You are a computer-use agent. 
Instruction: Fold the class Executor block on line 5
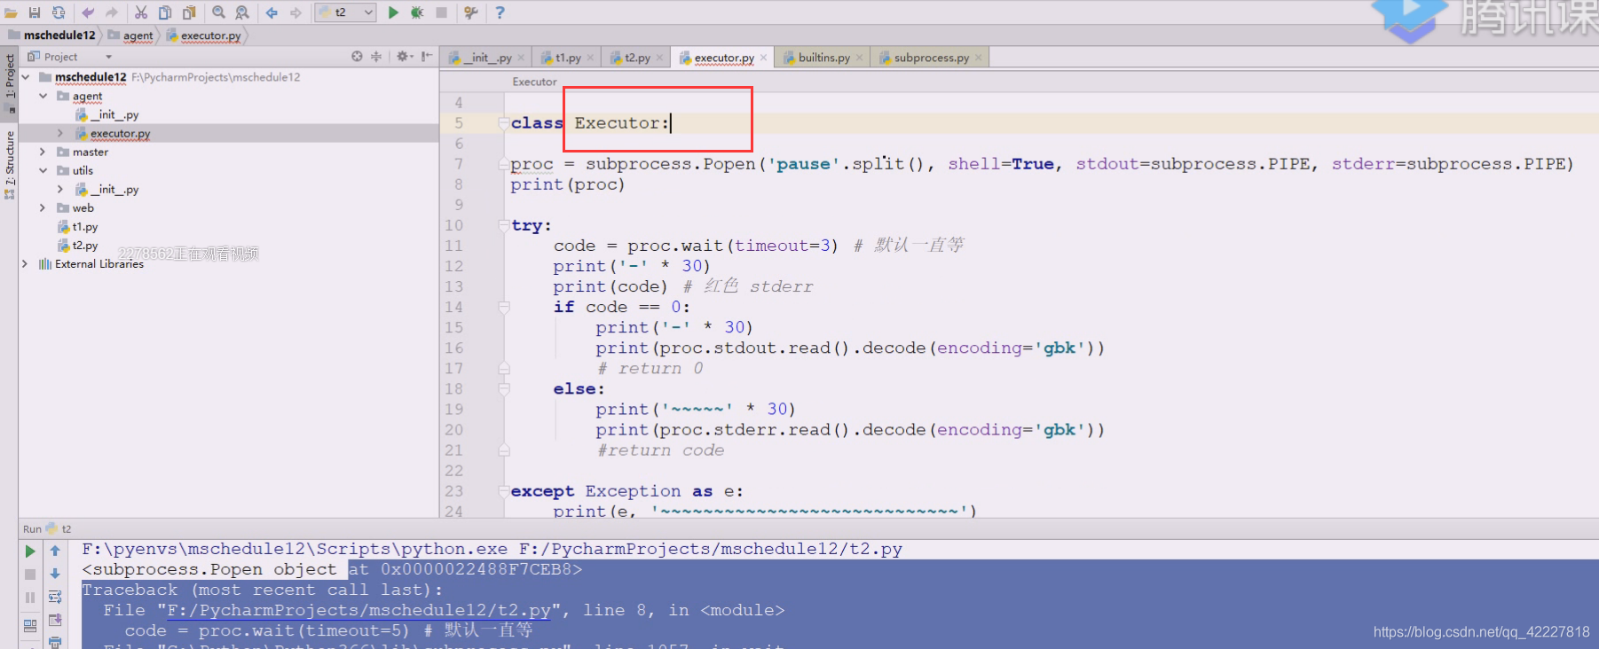click(x=503, y=123)
